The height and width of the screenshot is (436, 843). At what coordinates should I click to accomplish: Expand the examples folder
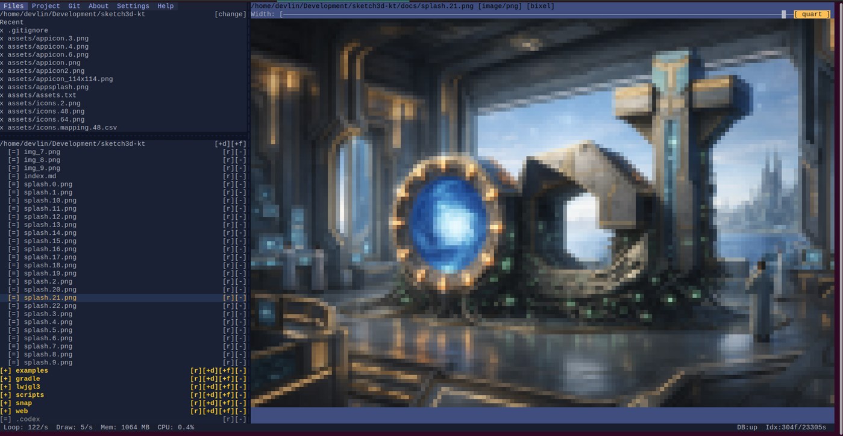6,371
